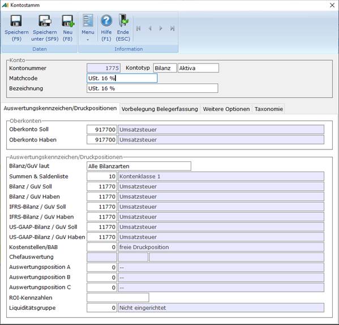Click IFRS-Bilanz / GuV Soll number field
Screen dimensions: 339x325
click(x=102, y=207)
